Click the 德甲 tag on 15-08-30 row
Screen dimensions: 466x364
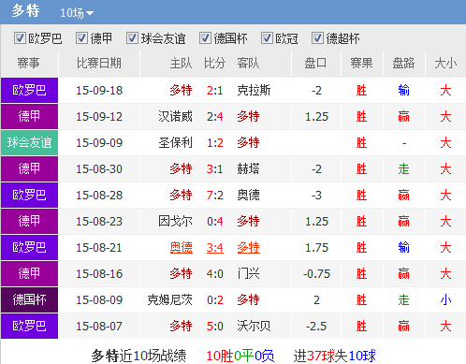click(x=29, y=169)
